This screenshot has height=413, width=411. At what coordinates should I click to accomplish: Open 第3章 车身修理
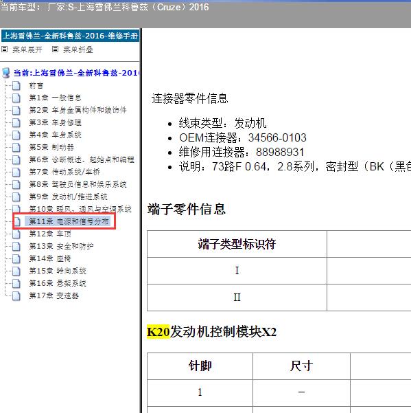(x=55, y=122)
